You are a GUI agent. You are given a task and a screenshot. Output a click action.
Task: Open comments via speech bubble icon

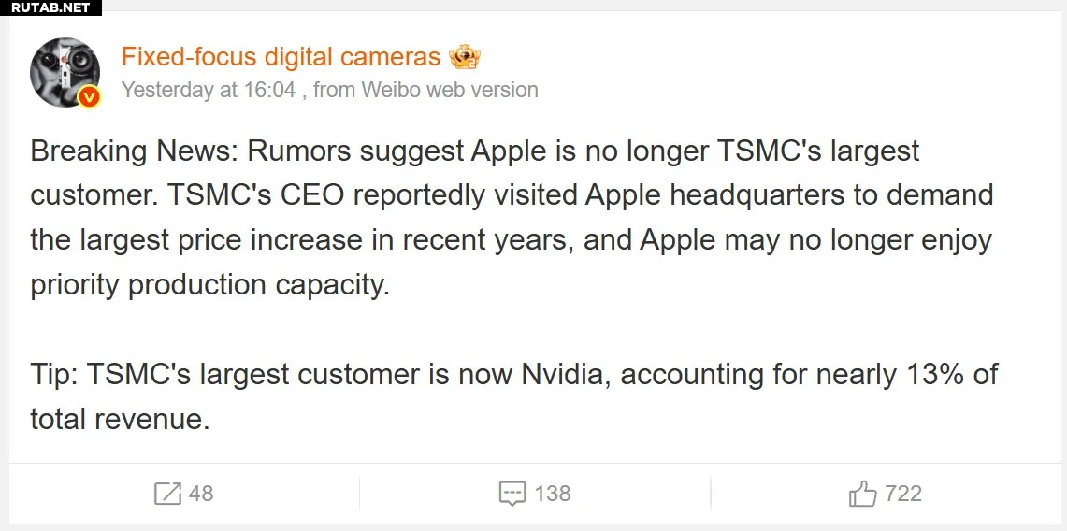coord(512,494)
